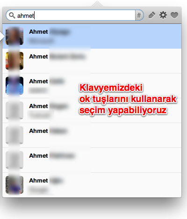Viewport: 187px width, 219px height.
Task: Open settings with the gear icon
Action: click(163, 15)
